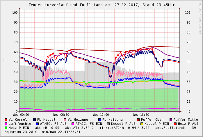Select the pink VL Heizung legend swatch
The height and width of the screenshot is (137, 203).
[65, 120]
